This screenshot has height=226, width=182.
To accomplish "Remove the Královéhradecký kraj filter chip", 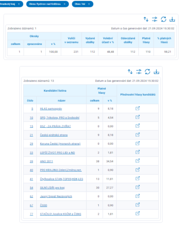I will tap(19, 4).
